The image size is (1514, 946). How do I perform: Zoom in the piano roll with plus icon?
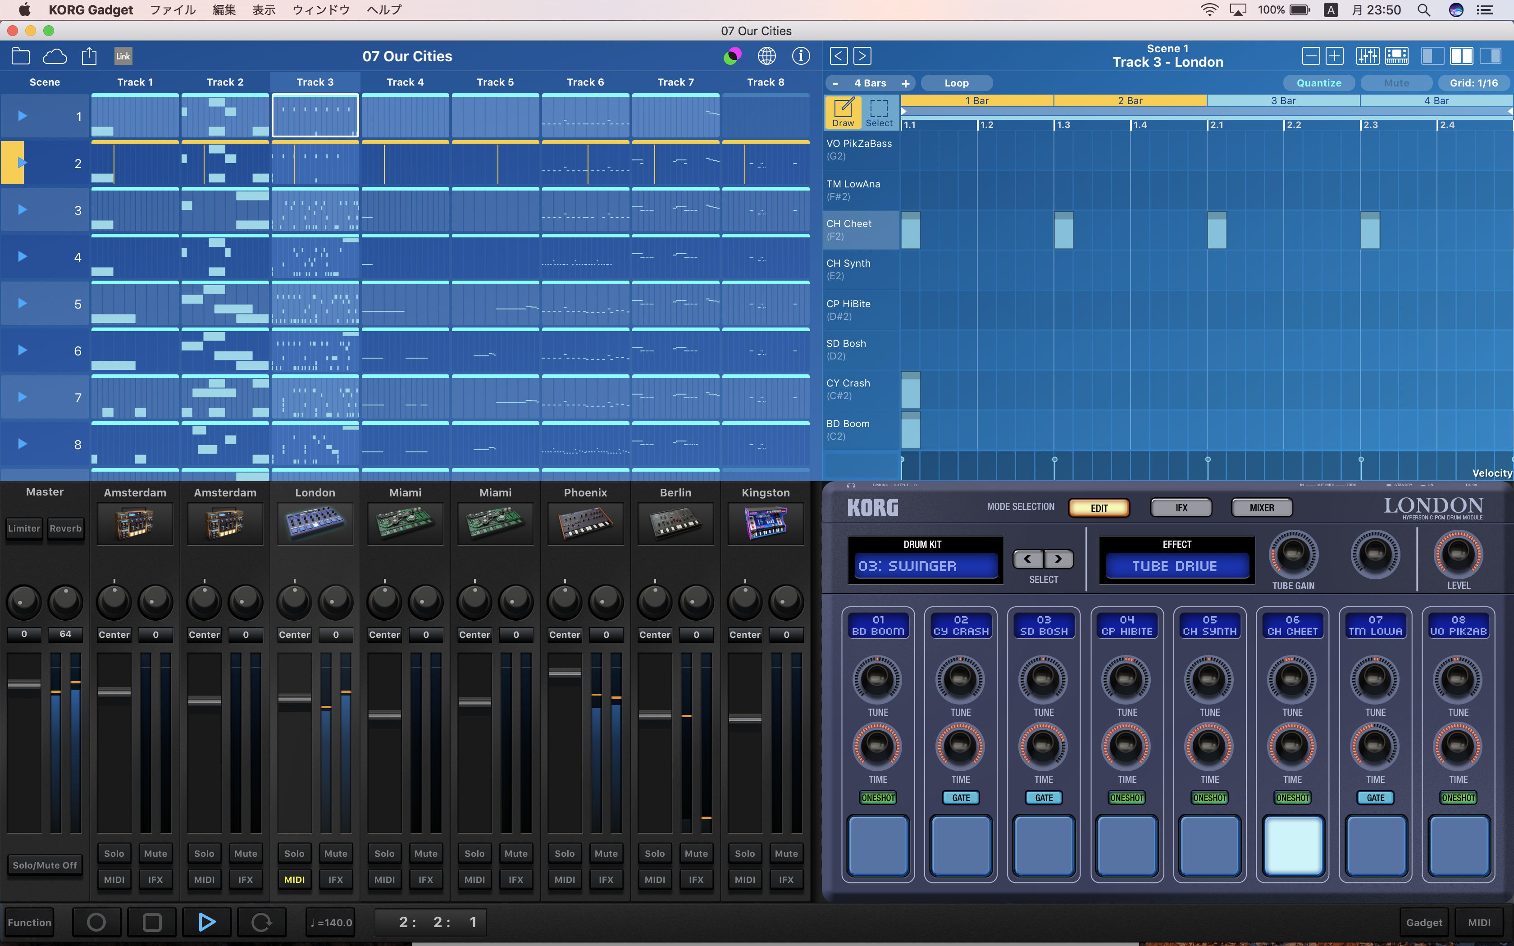pyautogui.click(x=1335, y=56)
